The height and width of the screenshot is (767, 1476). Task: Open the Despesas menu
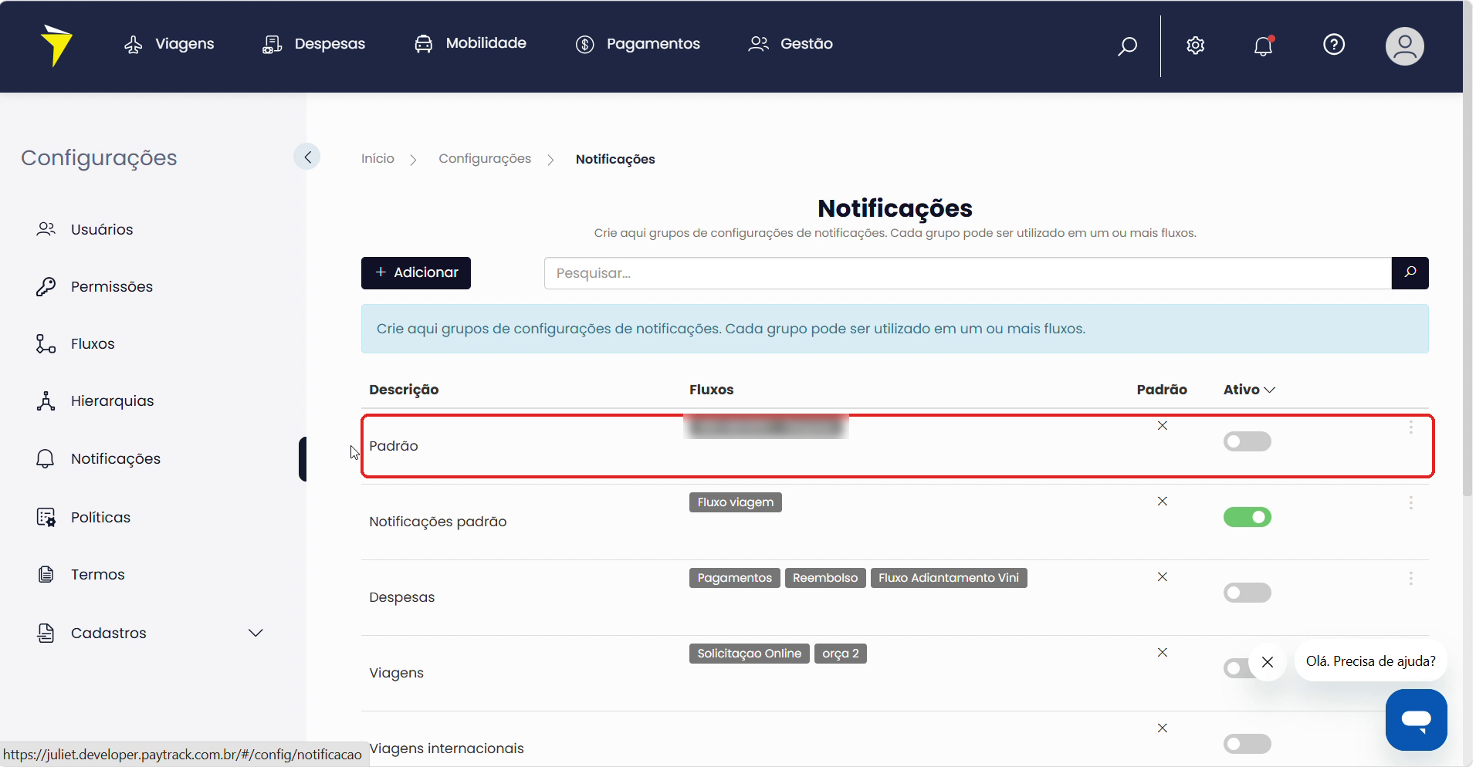click(x=313, y=44)
